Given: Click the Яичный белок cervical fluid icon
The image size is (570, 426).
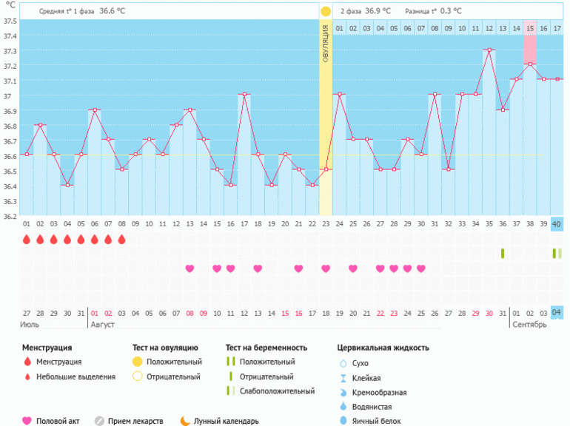Looking at the screenshot, I should pyautogui.click(x=343, y=421).
